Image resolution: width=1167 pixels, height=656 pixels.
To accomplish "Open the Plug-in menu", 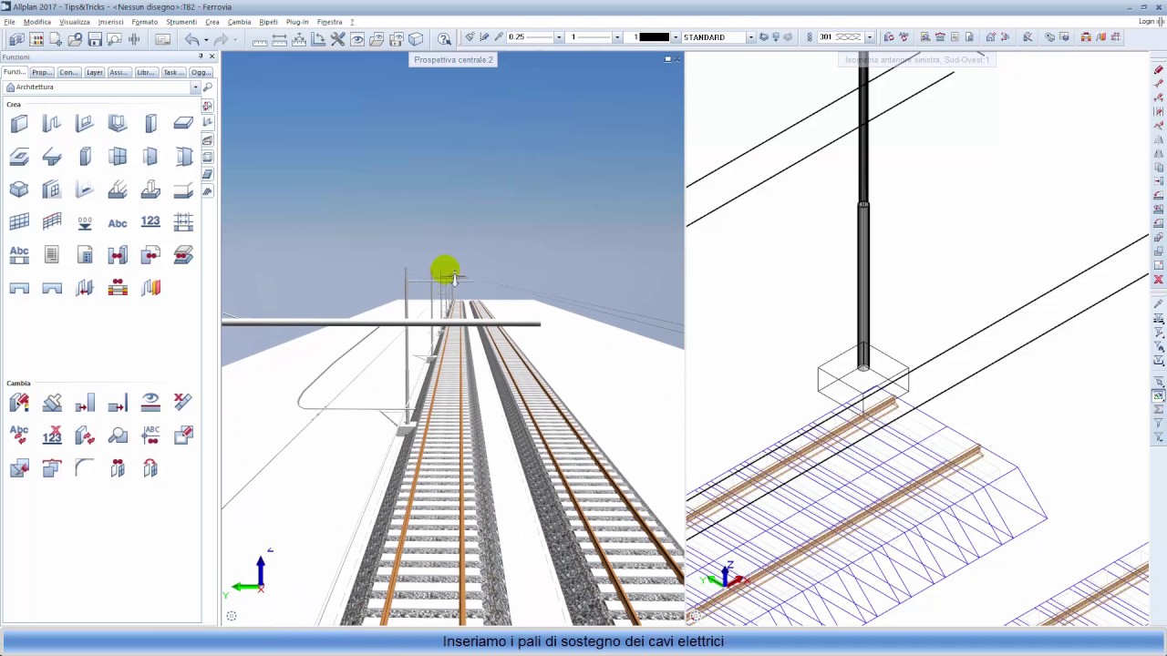I will tap(297, 22).
